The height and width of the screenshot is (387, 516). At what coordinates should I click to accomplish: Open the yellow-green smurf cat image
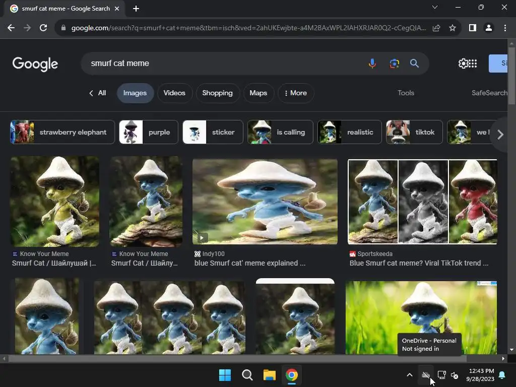coord(54,202)
